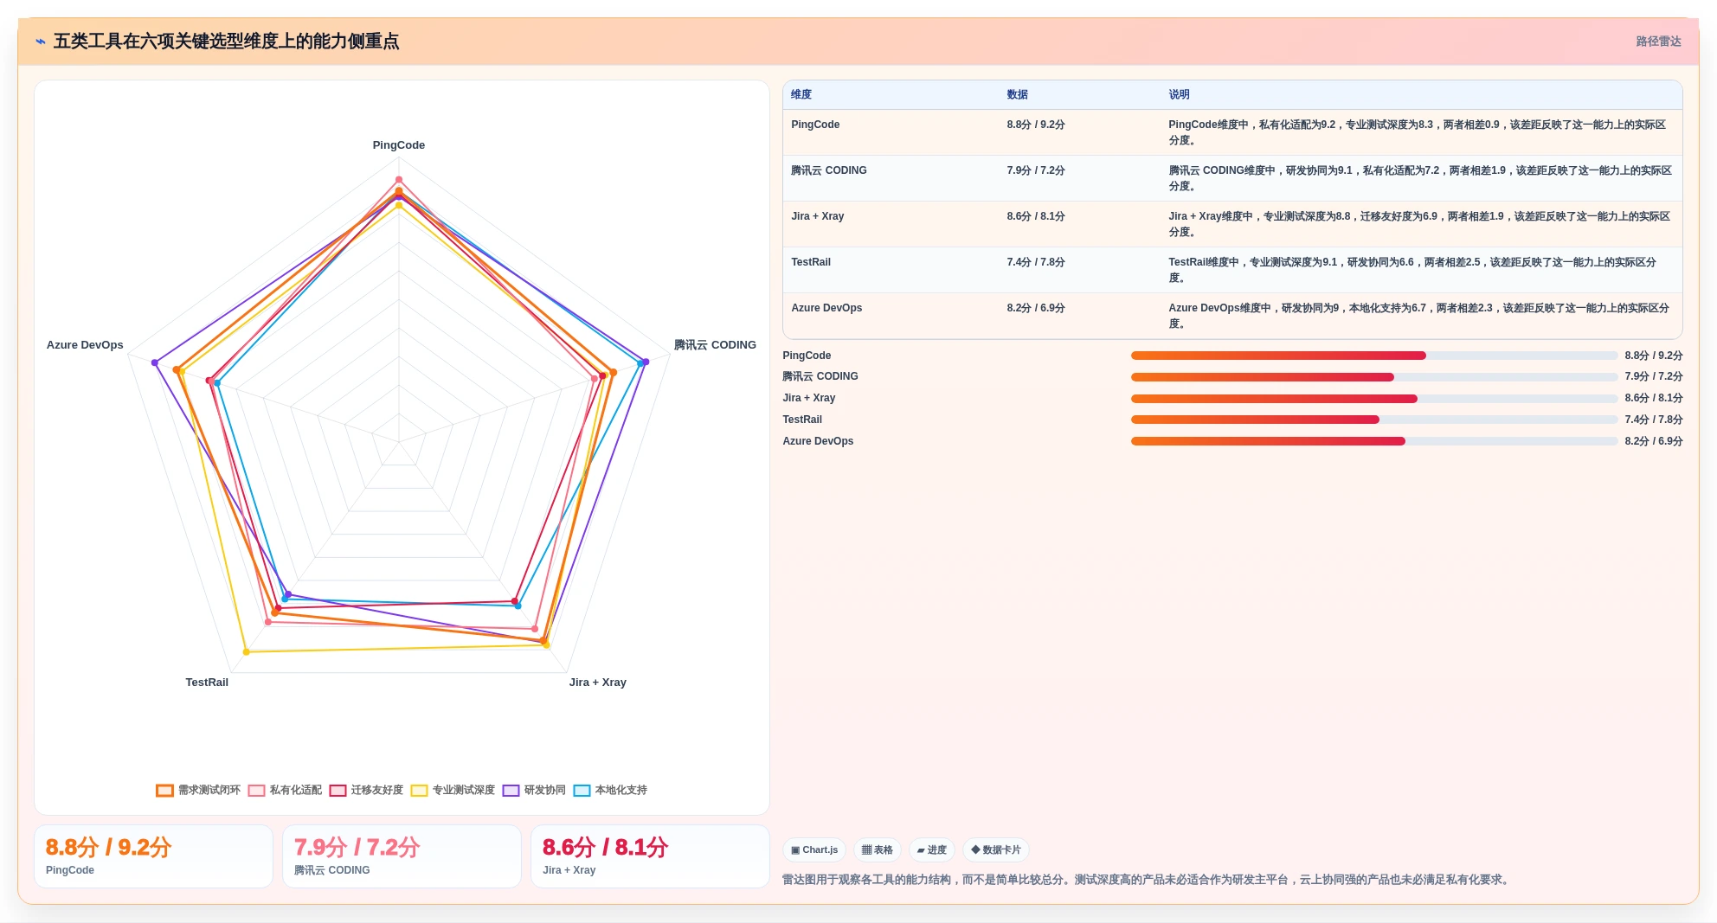This screenshot has height=923, width=1717.
Task: Click the 说明 column header
Action: 1179,94
